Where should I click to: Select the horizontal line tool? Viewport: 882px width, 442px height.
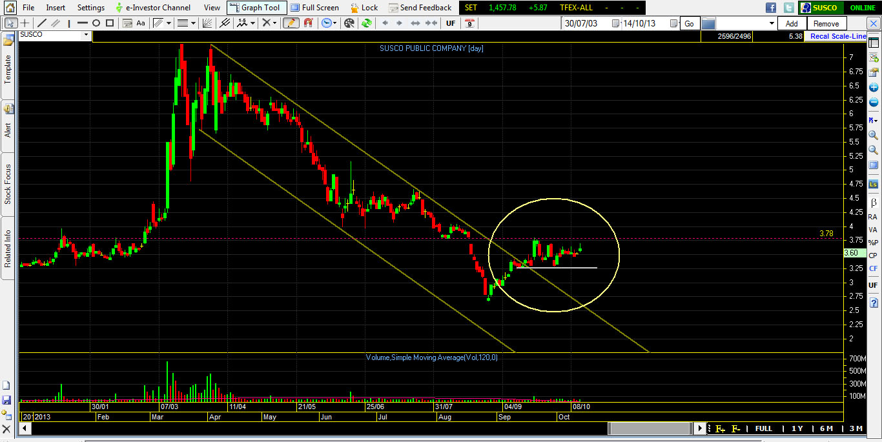pyautogui.click(x=83, y=23)
